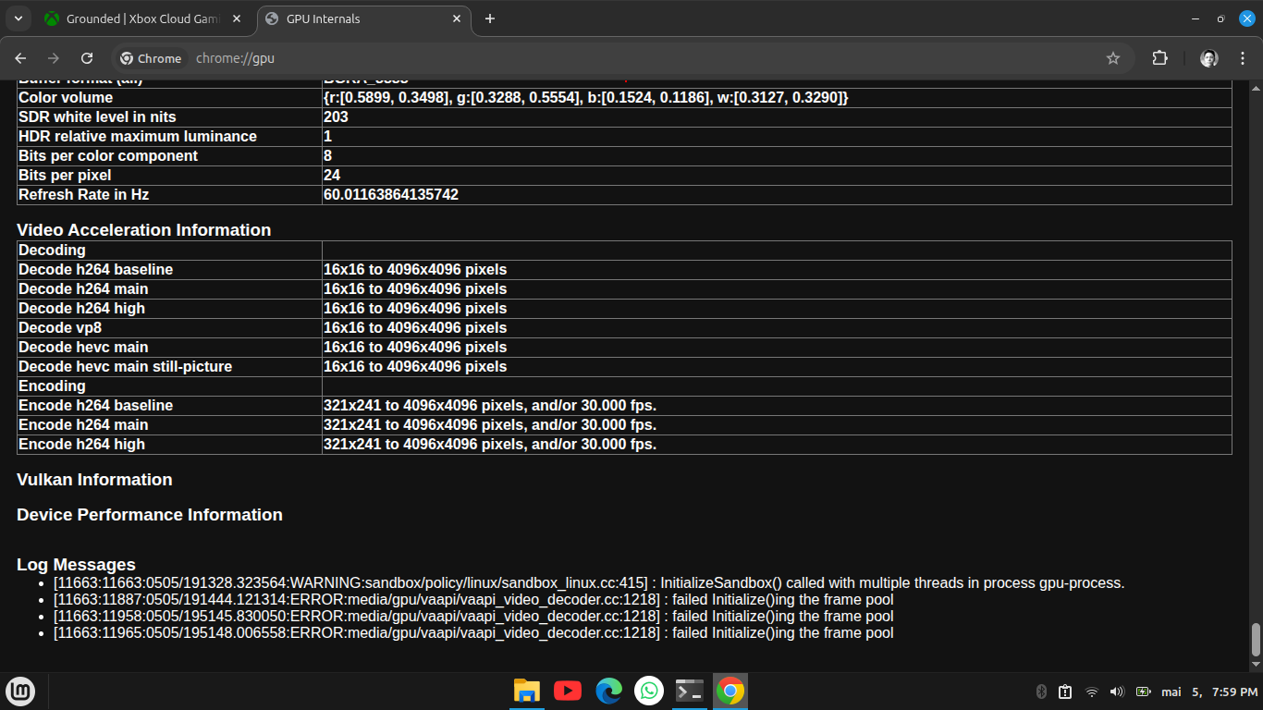
Task: Bookmark this page with the star icon
Action: click(1113, 58)
